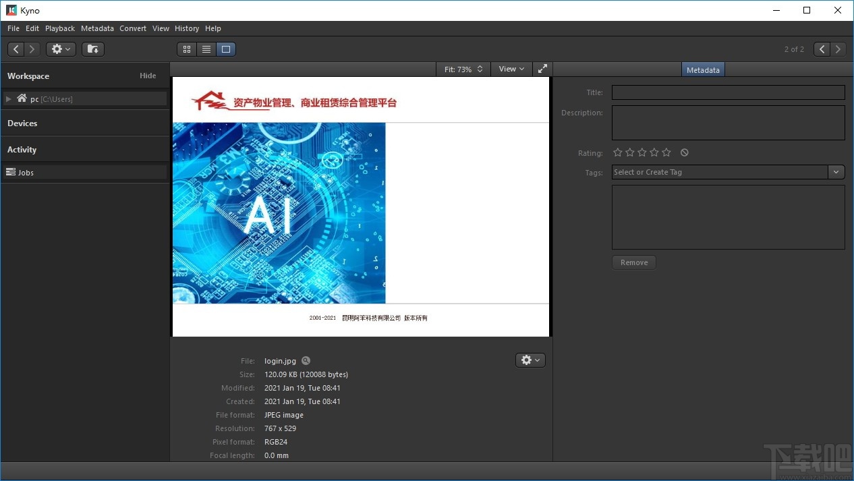Expand the pc C:\Users tree node
This screenshot has height=481, width=854.
9,99
